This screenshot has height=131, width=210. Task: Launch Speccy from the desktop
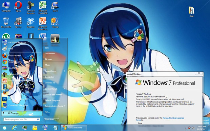click(18, 23)
